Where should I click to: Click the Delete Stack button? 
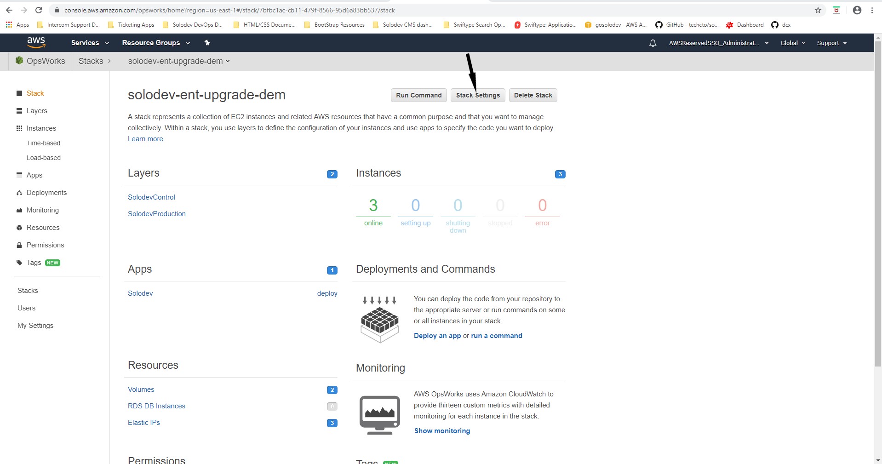tap(533, 95)
